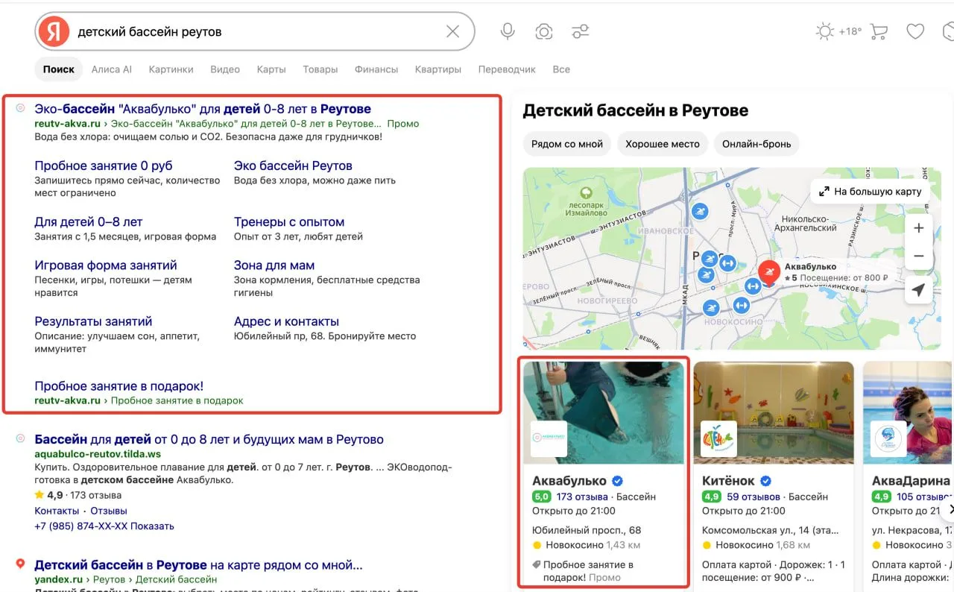Apply the Онлайн-бронь filter chip

click(x=756, y=144)
